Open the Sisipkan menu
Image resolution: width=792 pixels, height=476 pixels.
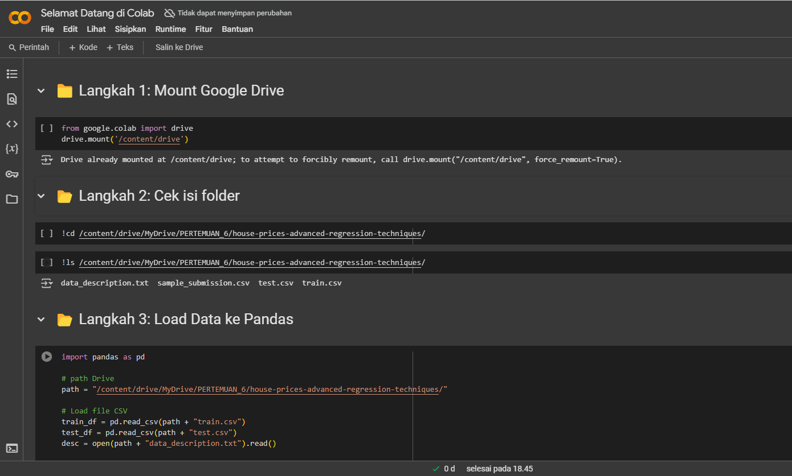130,29
